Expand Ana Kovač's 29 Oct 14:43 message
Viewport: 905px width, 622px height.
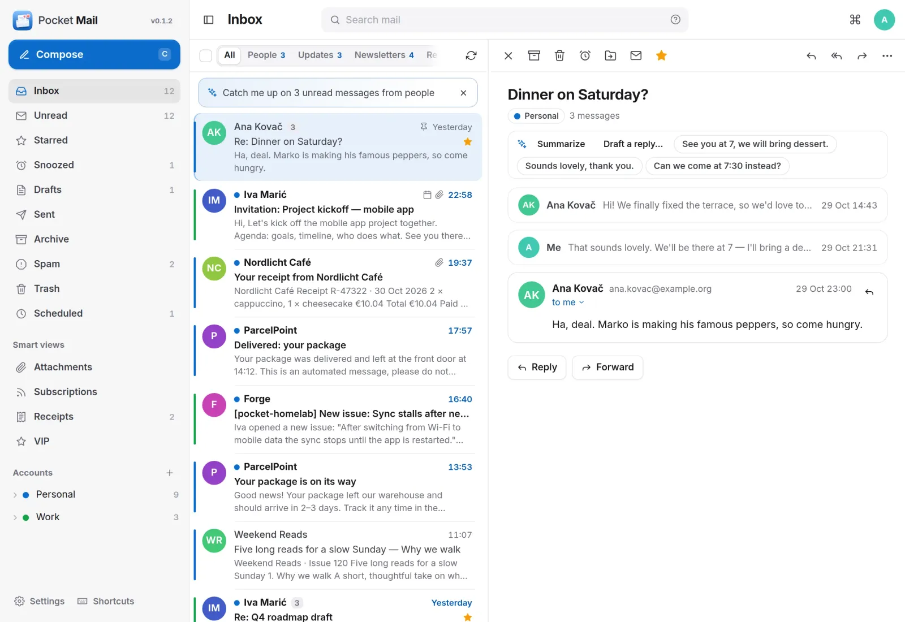pyautogui.click(x=697, y=205)
